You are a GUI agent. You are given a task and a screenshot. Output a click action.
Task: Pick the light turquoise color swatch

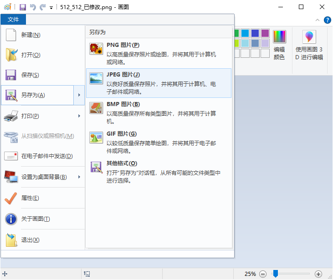tap(245, 43)
